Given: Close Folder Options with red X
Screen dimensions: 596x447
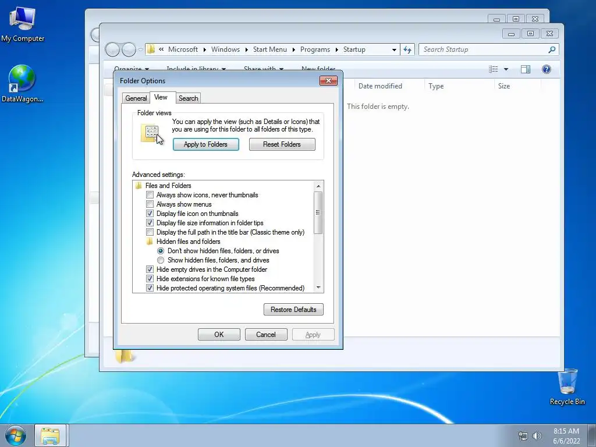Looking at the screenshot, I should tap(328, 80).
